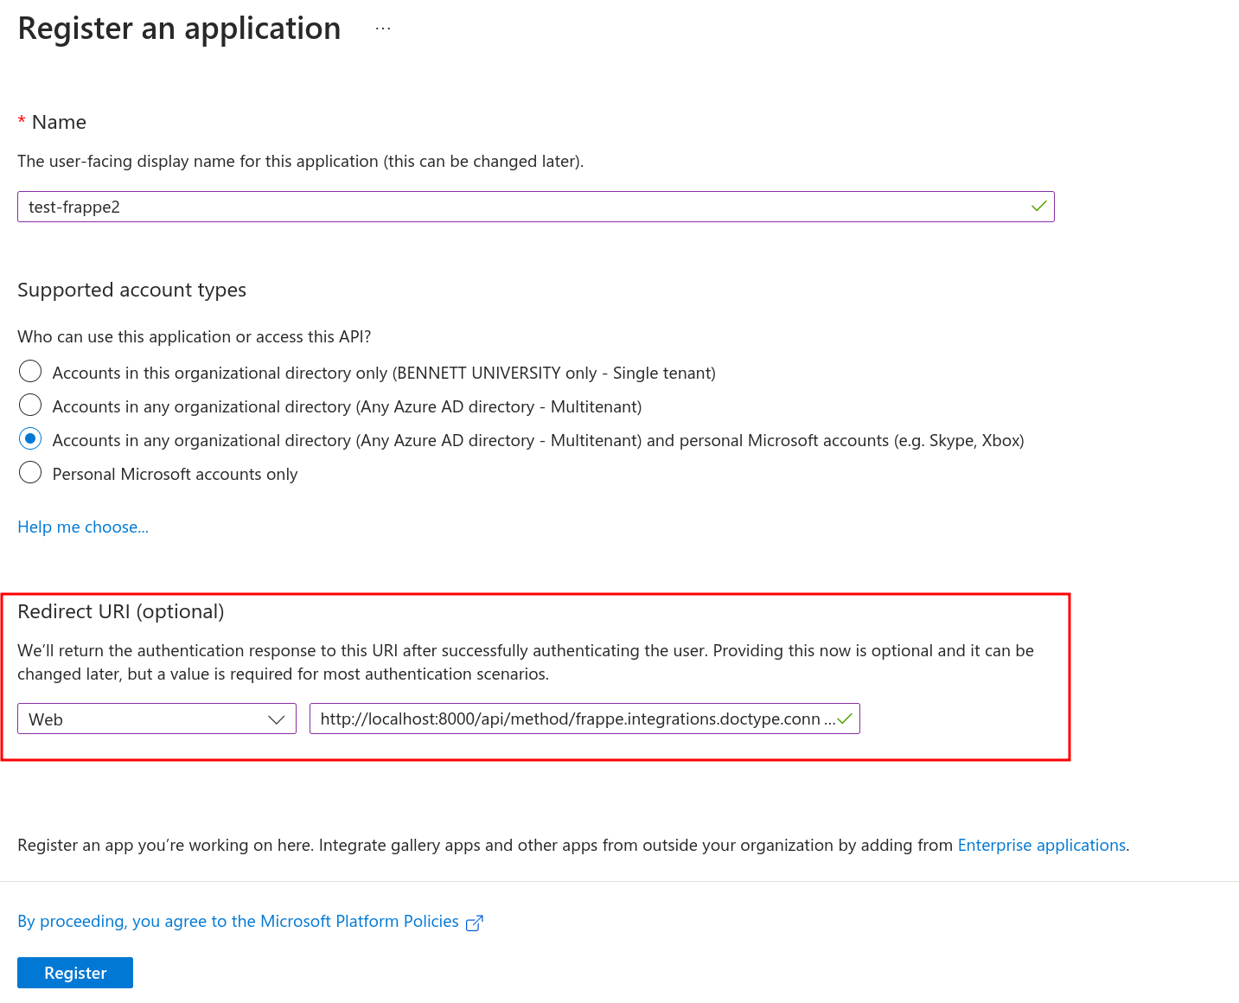Click the Redirect URI (optional) heading
This screenshot has width=1239, height=1003.
coord(121,611)
